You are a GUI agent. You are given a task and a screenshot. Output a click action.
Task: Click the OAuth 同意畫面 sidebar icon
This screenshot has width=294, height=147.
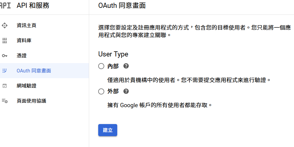5,71
